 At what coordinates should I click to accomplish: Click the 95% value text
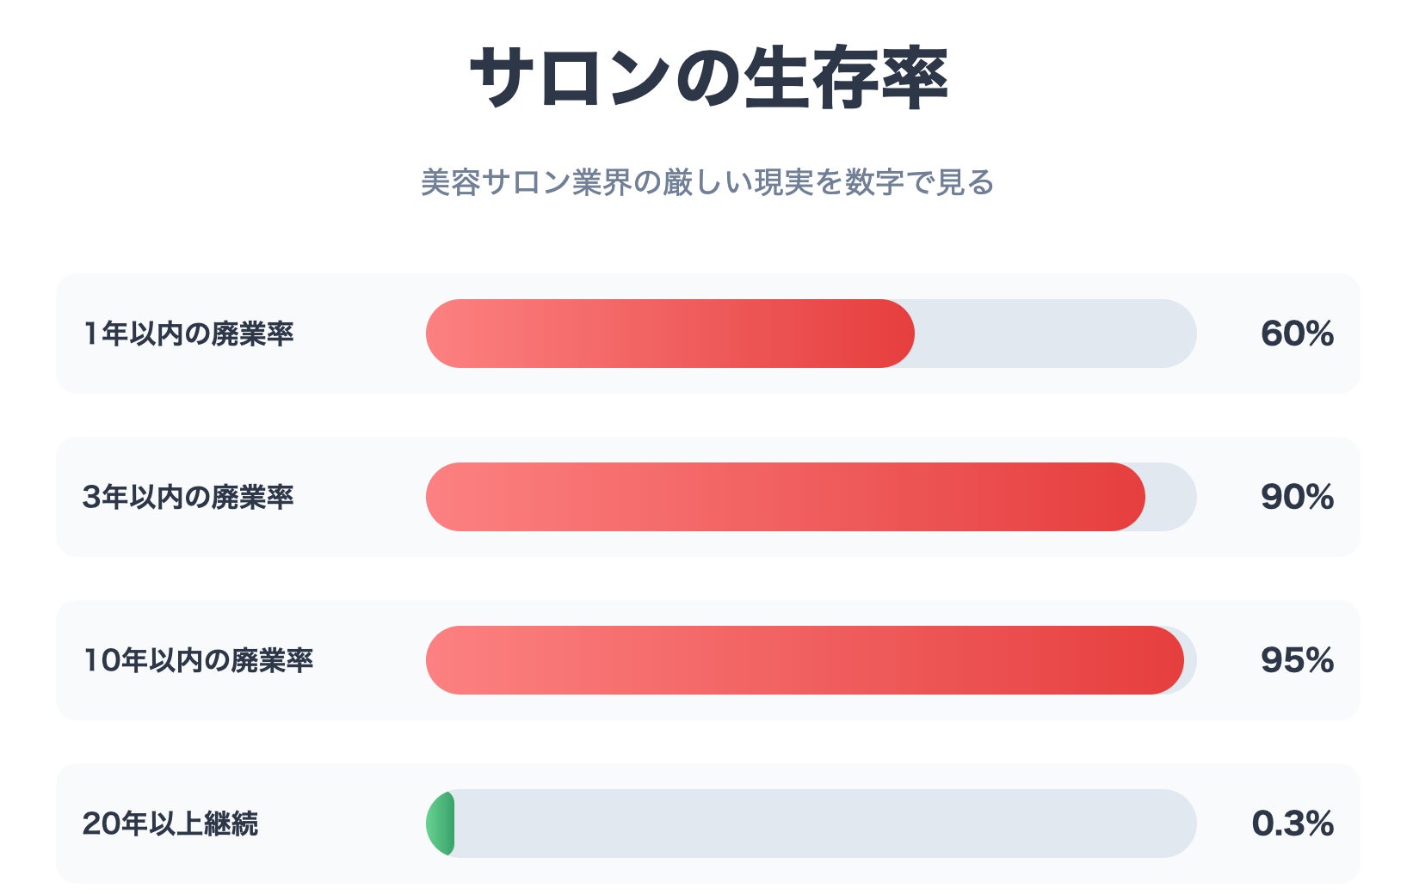[1297, 660]
